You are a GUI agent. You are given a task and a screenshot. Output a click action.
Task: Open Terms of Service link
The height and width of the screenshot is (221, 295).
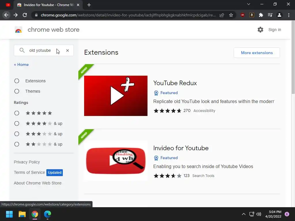[29, 172]
